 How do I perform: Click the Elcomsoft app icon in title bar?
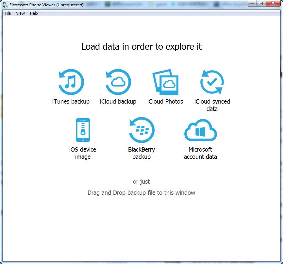click(x=5, y=5)
